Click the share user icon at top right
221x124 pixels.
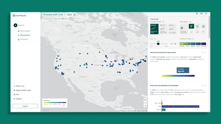(206, 14)
